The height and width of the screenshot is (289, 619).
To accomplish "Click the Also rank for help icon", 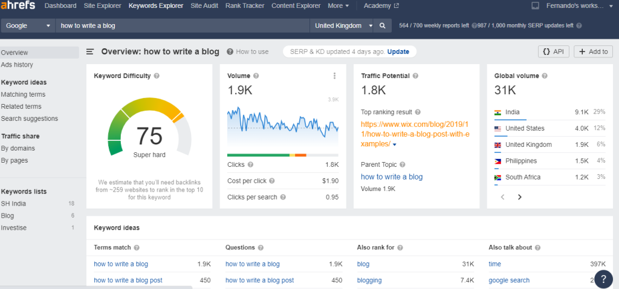I will pos(400,247).
